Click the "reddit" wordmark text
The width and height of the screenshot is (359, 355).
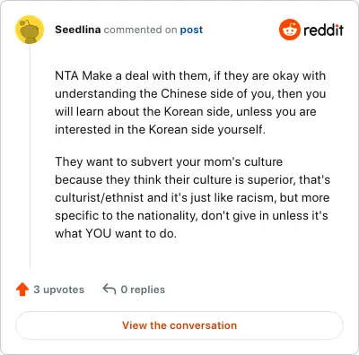coord(323,30)
